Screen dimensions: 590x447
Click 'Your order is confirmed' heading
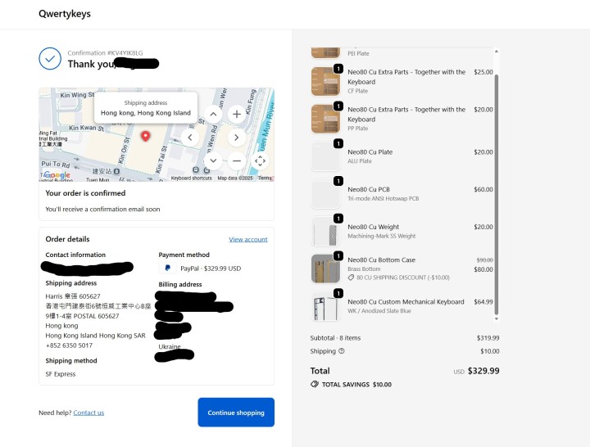click(x=85, y=193)
